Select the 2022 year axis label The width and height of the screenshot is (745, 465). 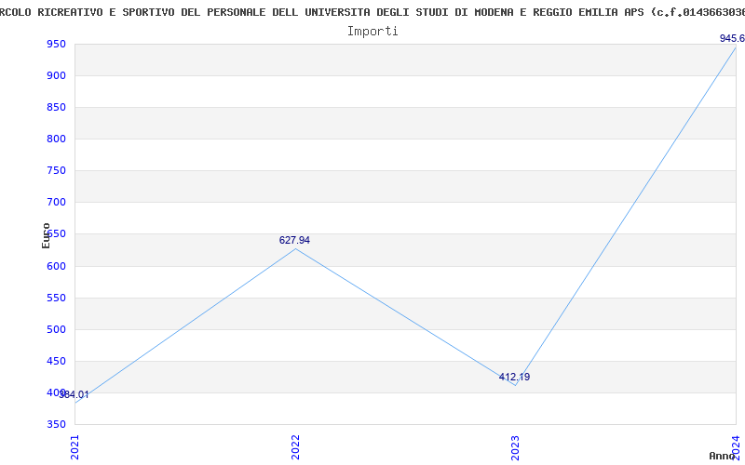coord(295,447)
